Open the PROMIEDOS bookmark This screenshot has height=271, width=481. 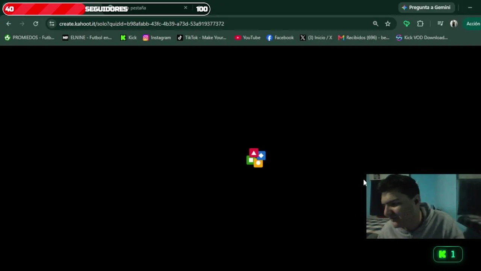(x=29, y=38)
